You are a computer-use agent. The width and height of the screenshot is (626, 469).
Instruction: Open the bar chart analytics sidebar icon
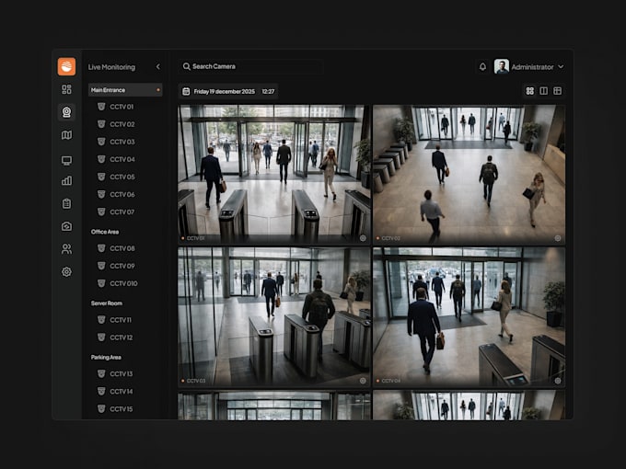click(x=66, y=180)
